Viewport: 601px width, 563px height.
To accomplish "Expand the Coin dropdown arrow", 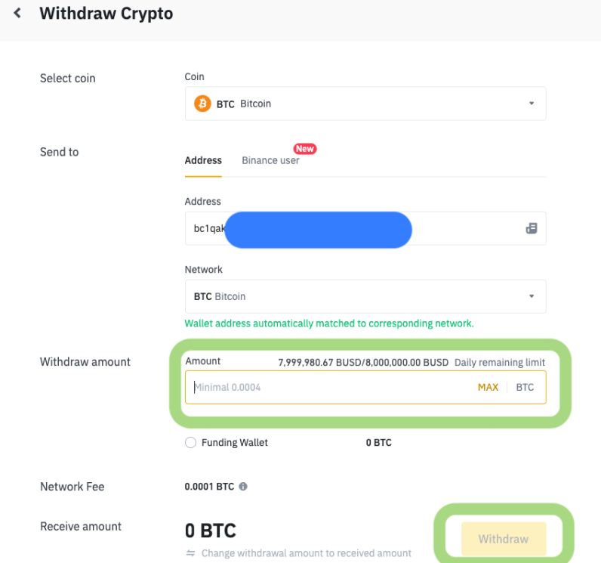I will coord(531,104).
